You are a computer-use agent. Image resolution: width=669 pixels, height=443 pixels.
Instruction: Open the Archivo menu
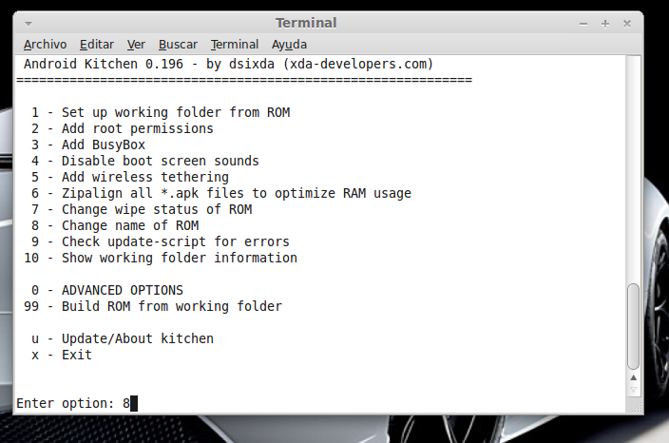click(x=45, y=45)
